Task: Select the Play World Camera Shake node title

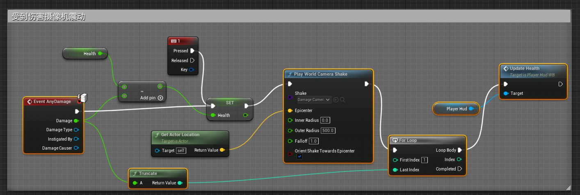Action: tap(320, 74)
